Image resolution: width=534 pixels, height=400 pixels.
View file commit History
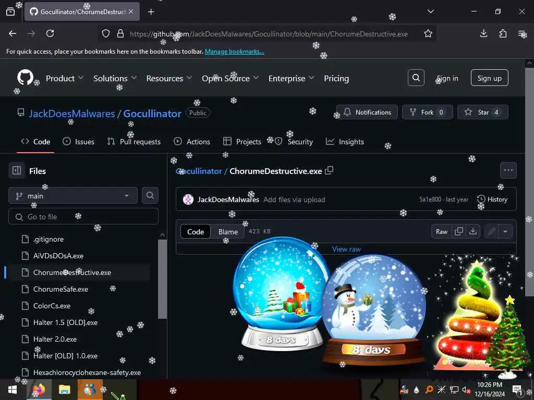492,199
